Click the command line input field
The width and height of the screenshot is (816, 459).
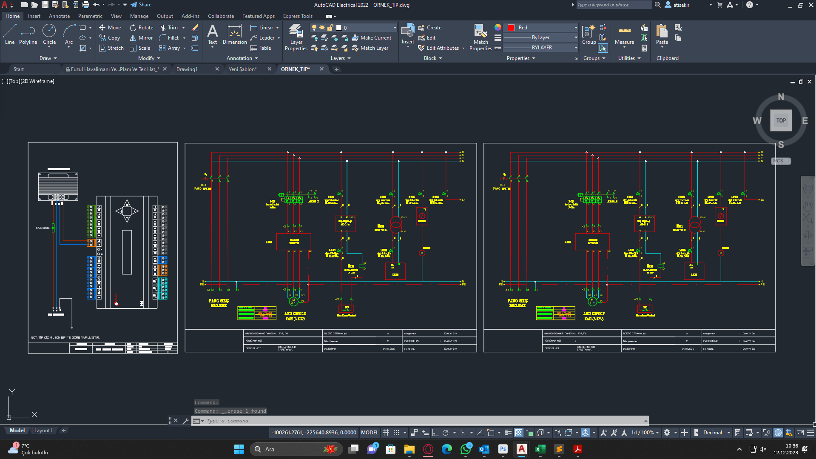[421, 421]
